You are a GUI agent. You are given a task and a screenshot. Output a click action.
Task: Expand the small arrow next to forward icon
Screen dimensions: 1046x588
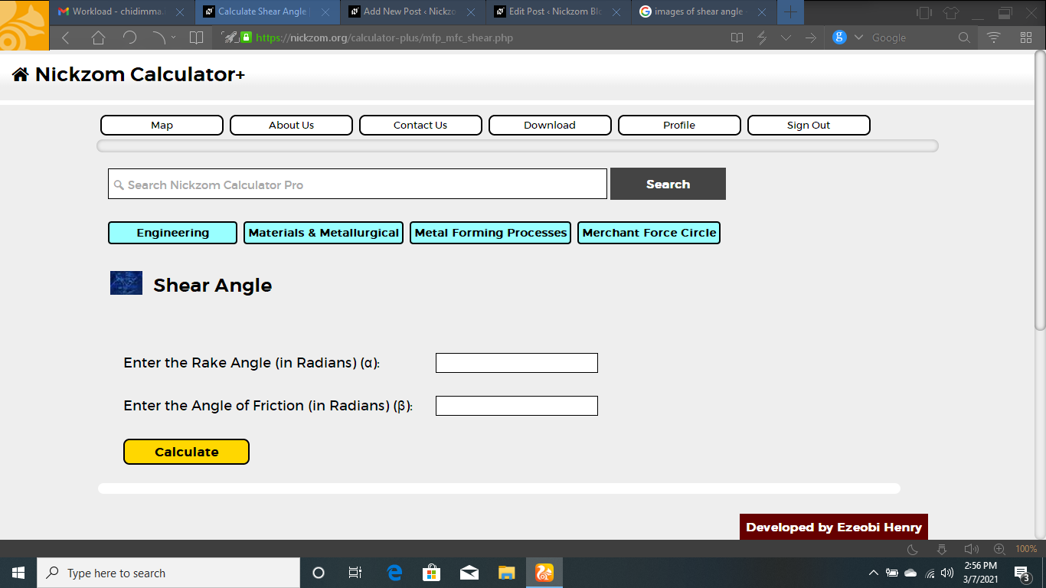(173, 38)
